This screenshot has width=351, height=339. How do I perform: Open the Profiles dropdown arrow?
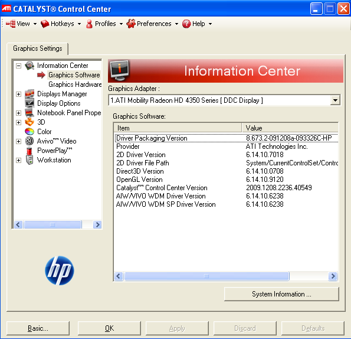pos(121,24)
